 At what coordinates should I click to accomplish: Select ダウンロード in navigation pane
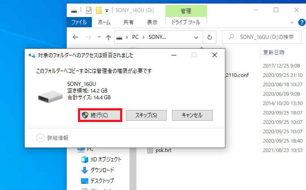point(102,170)
